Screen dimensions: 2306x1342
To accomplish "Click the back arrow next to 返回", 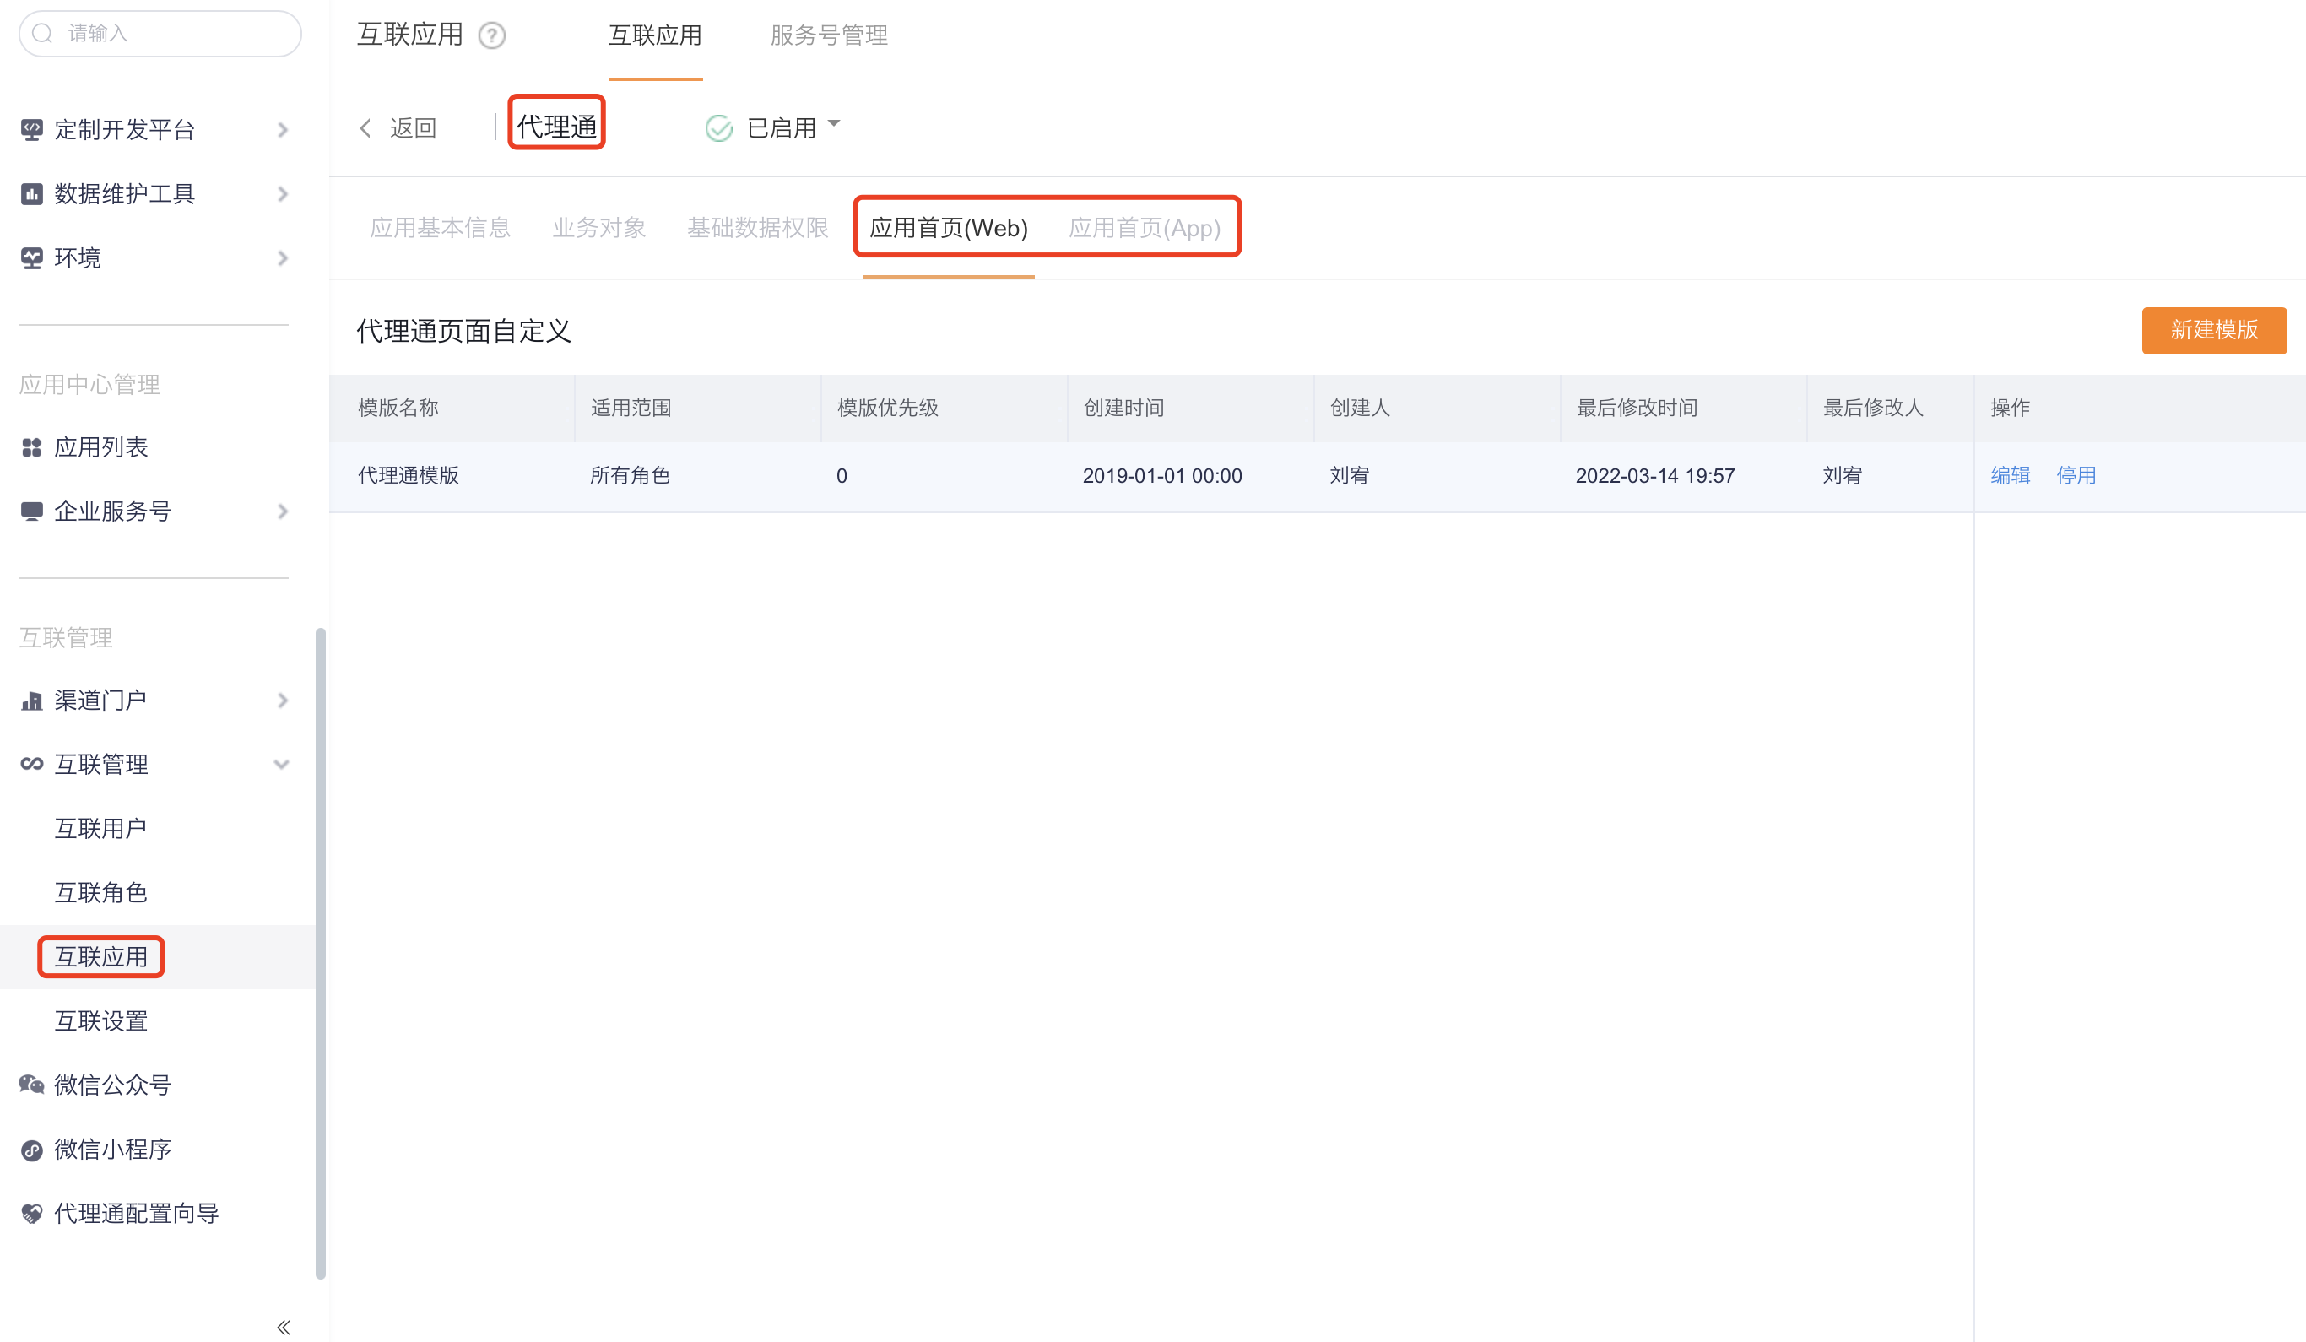I will tap(366, 128).
